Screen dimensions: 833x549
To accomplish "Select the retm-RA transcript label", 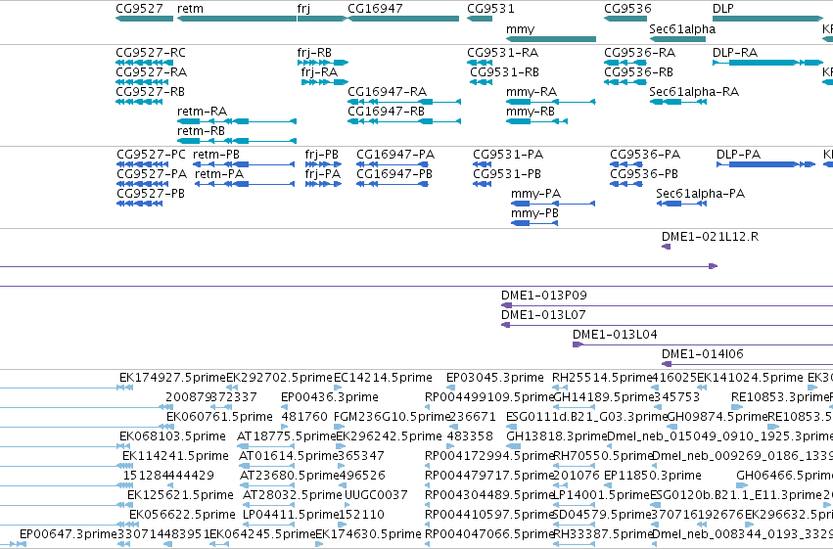I will (x=202, y=112).
